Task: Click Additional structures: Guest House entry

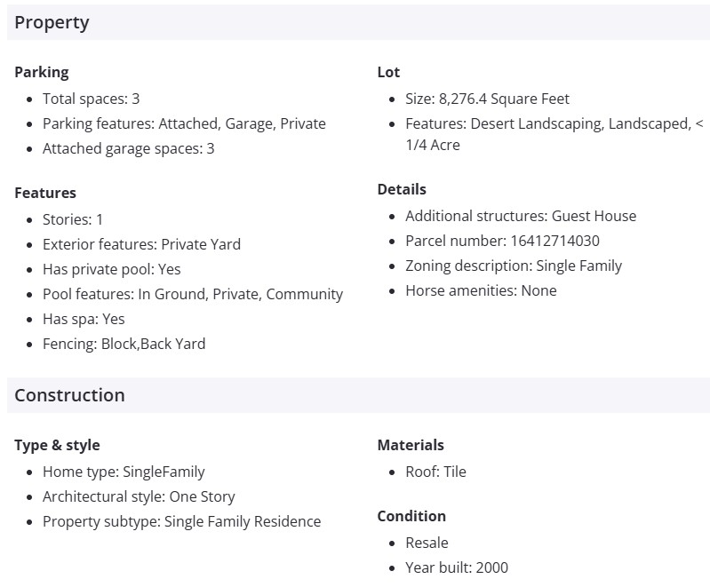Action: tap(521, 216)
